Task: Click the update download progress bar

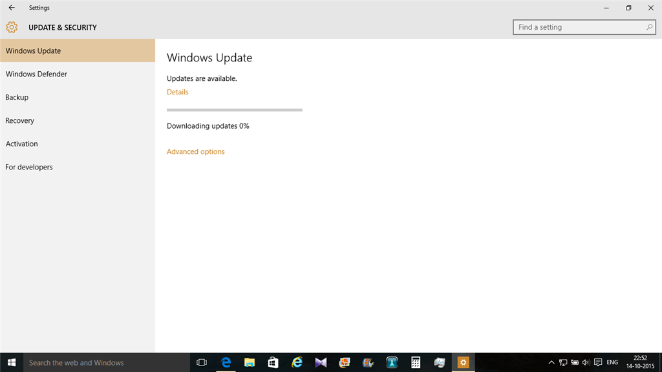Action: tap(234, 110)
